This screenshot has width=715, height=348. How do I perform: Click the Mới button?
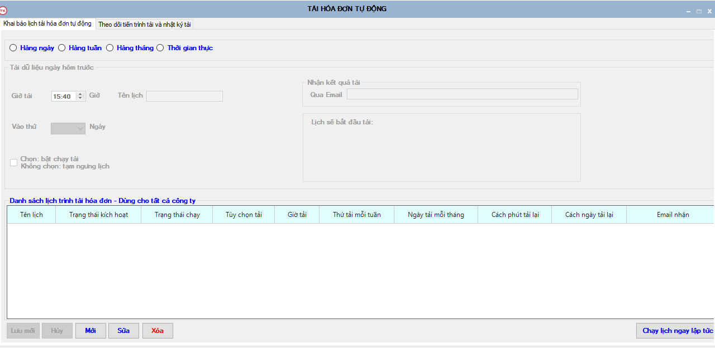90,331
